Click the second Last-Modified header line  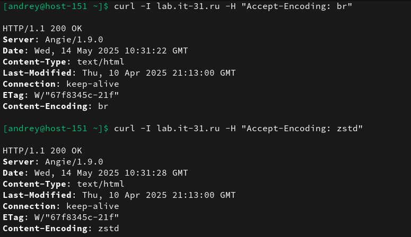coord(119,195)
